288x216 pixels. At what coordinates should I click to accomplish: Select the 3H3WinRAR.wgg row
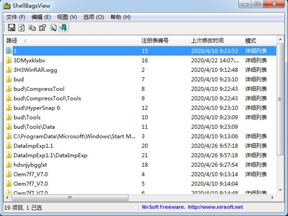click(x=140, y=70)
